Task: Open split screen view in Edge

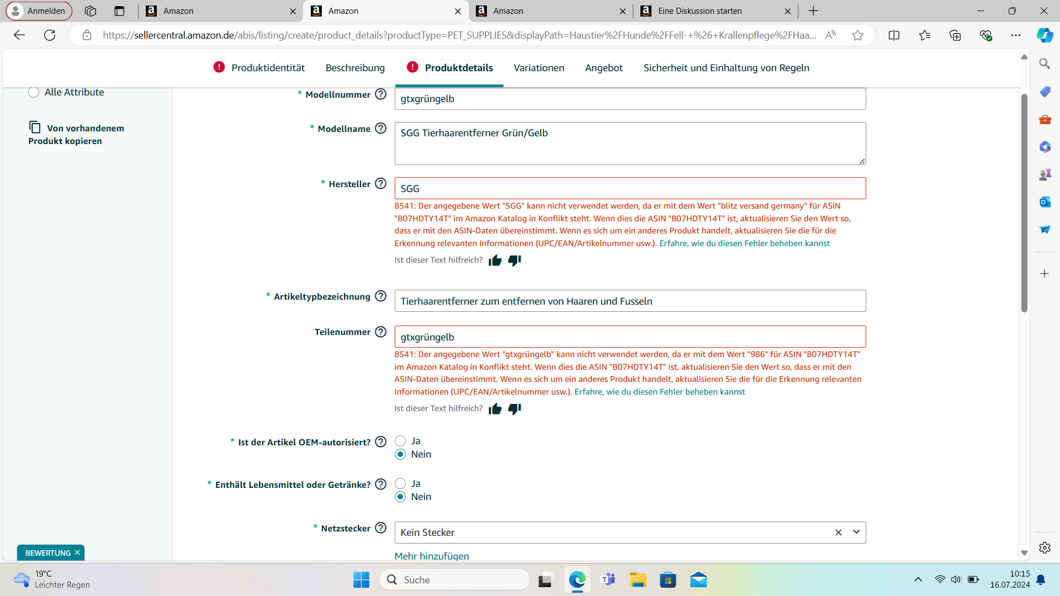Action: (x=894, y=35)
